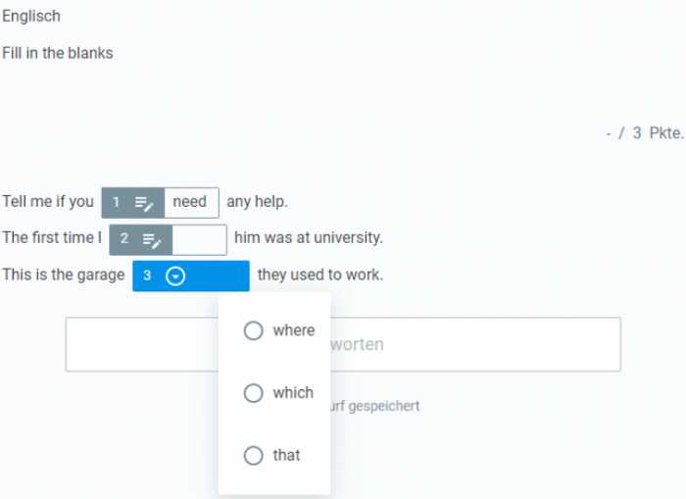Click the 'Fill in the blanks' title

[58, 53]
